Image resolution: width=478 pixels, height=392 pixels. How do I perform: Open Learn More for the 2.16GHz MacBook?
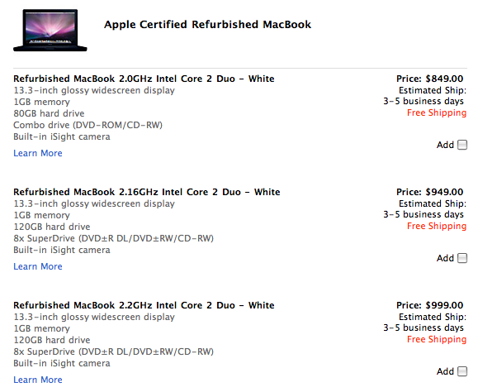click(x=38, y=266)
